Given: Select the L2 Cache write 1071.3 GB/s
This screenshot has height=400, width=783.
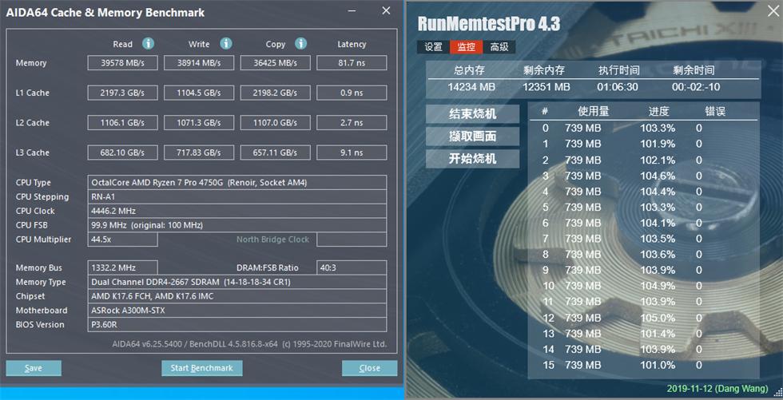Looking at the screenshot, I should [199, 123].
